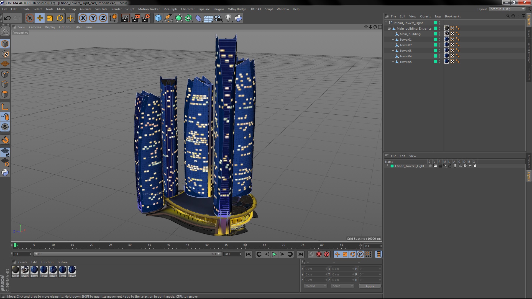Open the MoGraph menu
Image resolution: width=532 pixels, height=299 pixels.
170,9
